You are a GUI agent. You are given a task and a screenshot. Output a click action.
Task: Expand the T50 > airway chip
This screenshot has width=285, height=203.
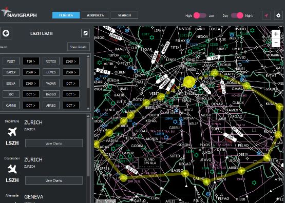click(31, 61)
